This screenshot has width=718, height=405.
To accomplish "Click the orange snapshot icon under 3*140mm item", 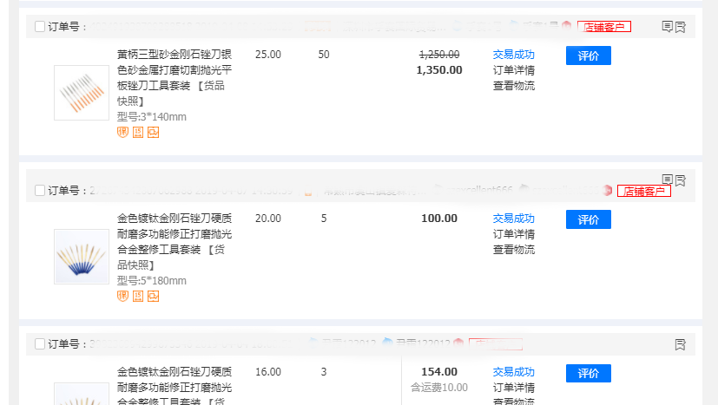I will [x=153, y=132].
